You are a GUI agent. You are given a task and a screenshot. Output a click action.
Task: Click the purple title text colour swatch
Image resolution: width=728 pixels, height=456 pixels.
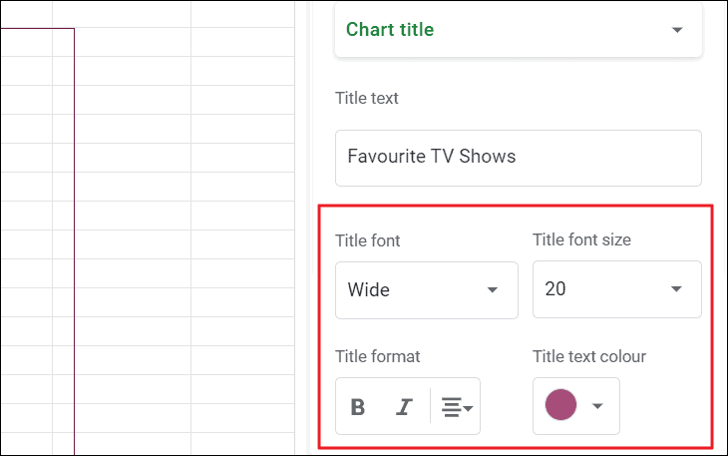(560, 405)
